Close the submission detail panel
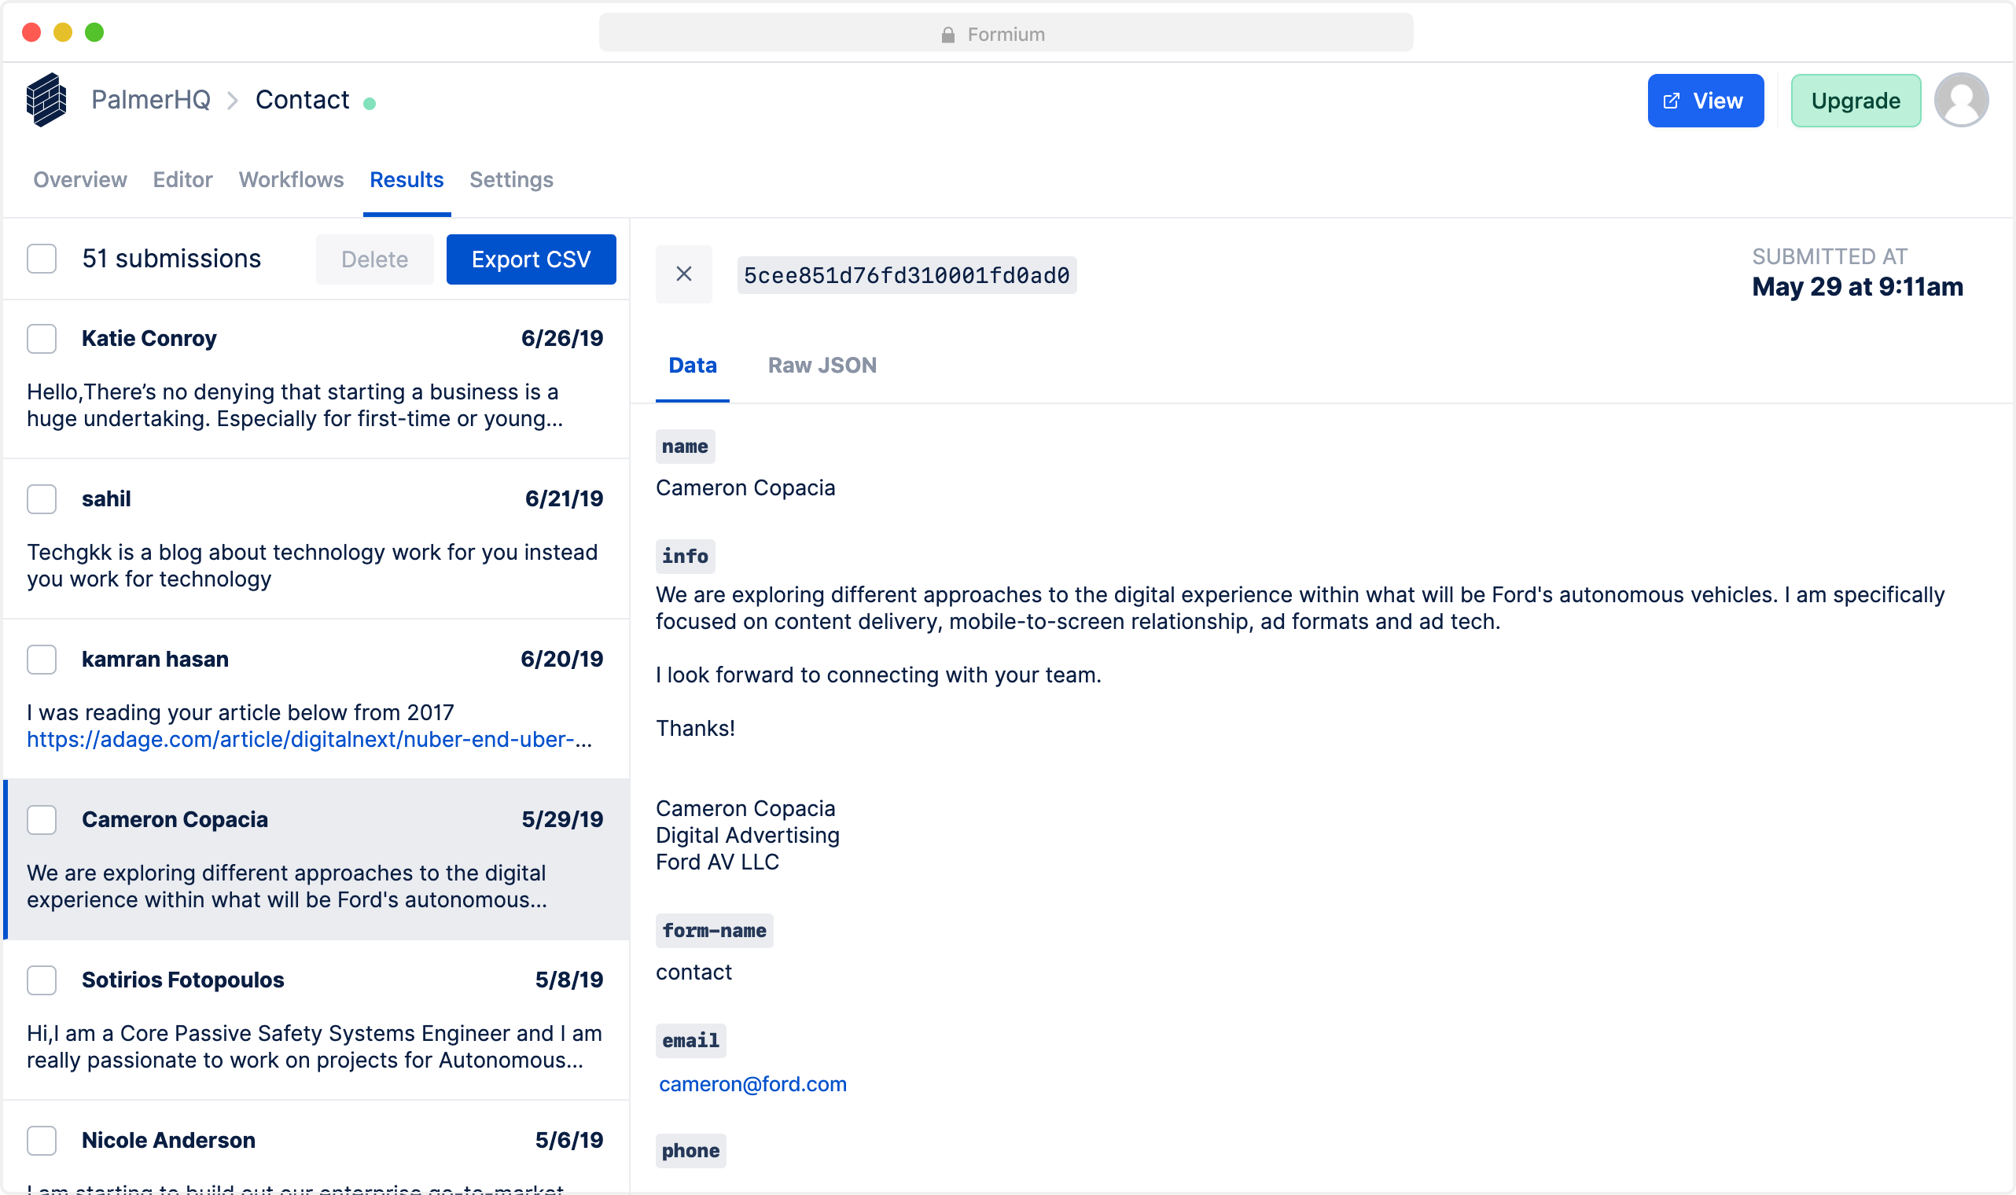Image resolution: width=2016 pixels, height=1195 pixels. tap(683, 274)
